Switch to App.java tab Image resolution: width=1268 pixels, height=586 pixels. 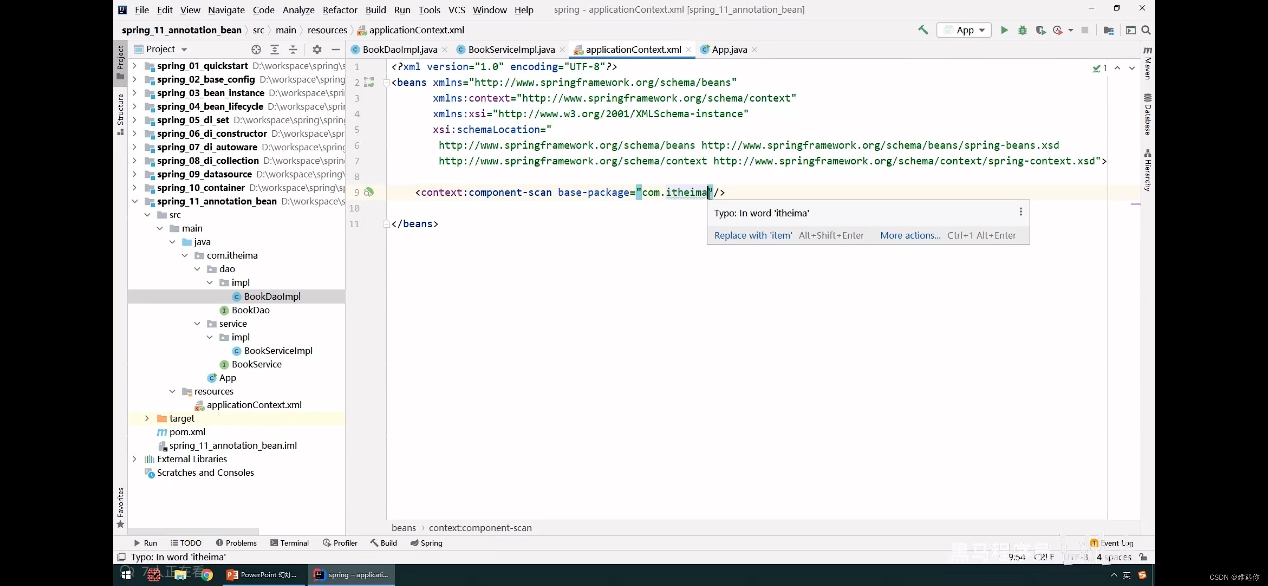(x=729, y=49)
